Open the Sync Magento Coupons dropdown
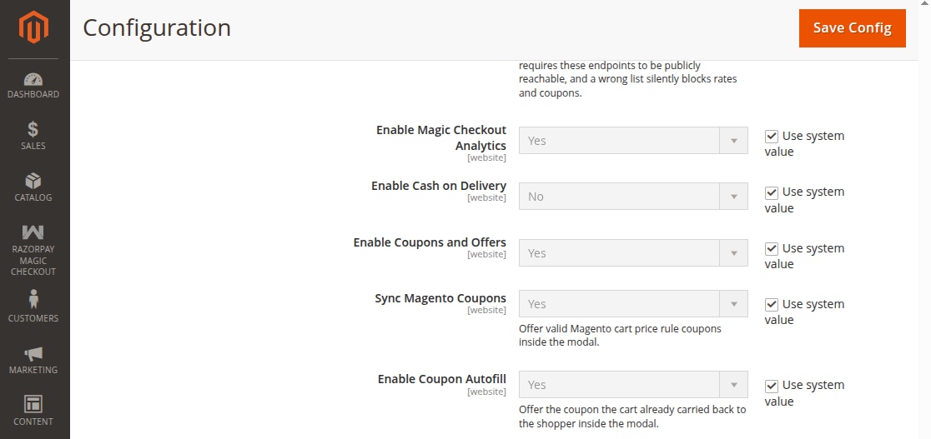 coord(633,304)
